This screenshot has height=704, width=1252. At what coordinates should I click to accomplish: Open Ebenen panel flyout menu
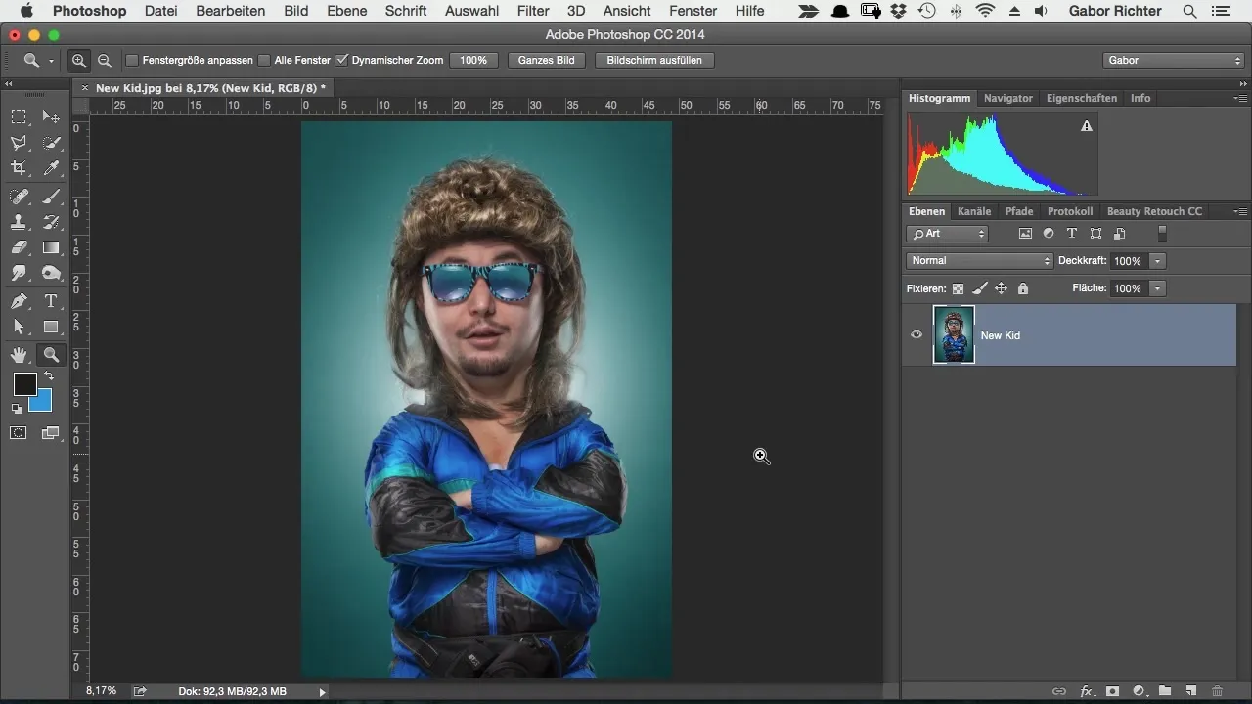[1240, 211]
